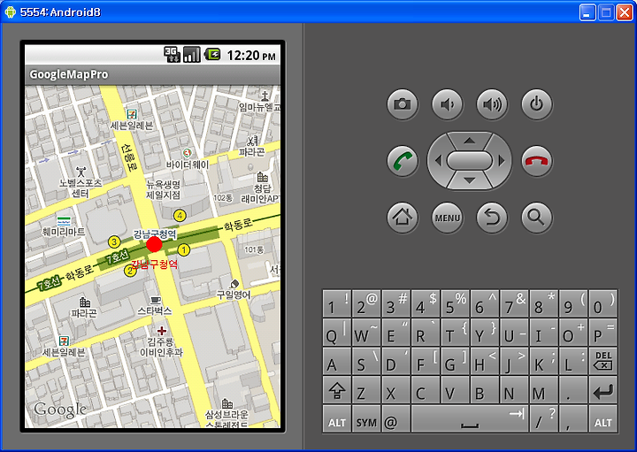Image resolution: width=637 pixels, height=452 pixels.
Task: Click the GoogleMapPro title bar text
Action: (x=69, y=74)
